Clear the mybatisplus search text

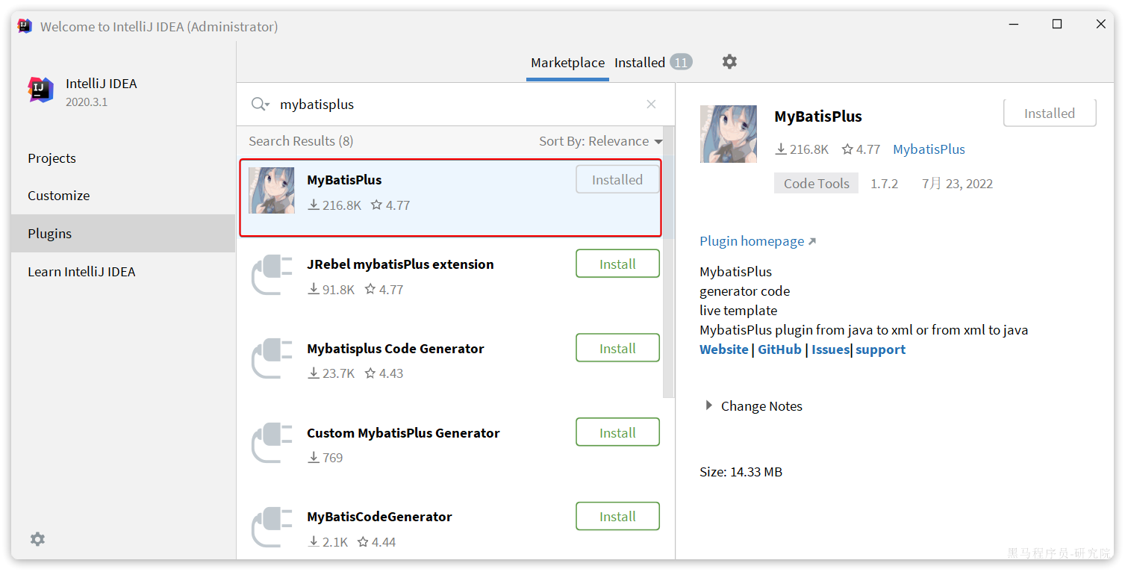(x=651, y=105)
